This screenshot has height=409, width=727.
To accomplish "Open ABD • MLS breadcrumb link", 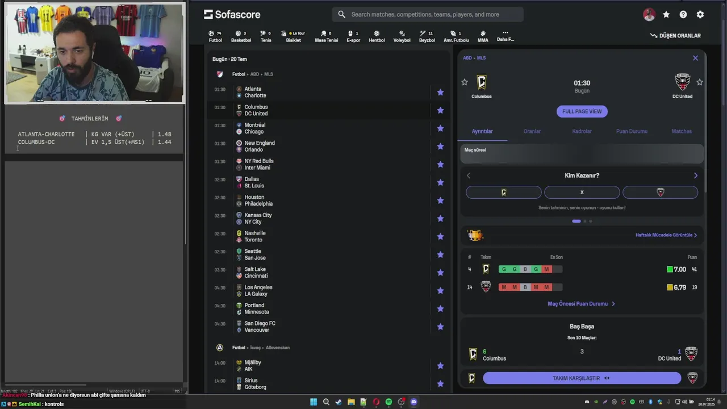I will point(474,58).
